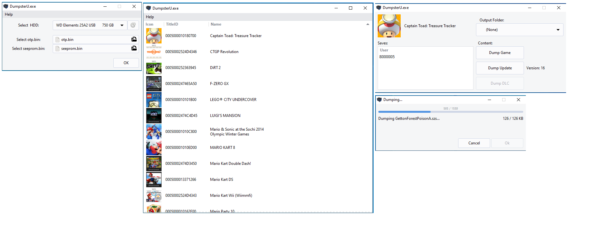
Task: Select row named F-ZERO GX
Action: (x=219, y=84)
